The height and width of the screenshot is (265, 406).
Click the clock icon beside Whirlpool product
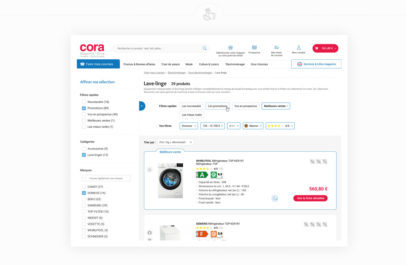point(149,170)
